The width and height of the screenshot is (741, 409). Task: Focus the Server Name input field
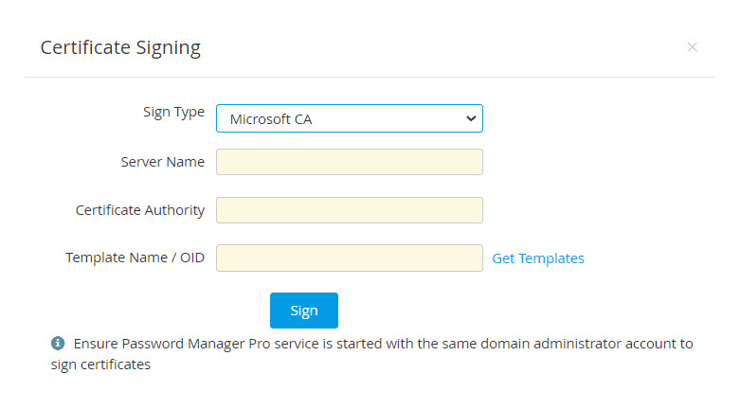coord(349,162)
